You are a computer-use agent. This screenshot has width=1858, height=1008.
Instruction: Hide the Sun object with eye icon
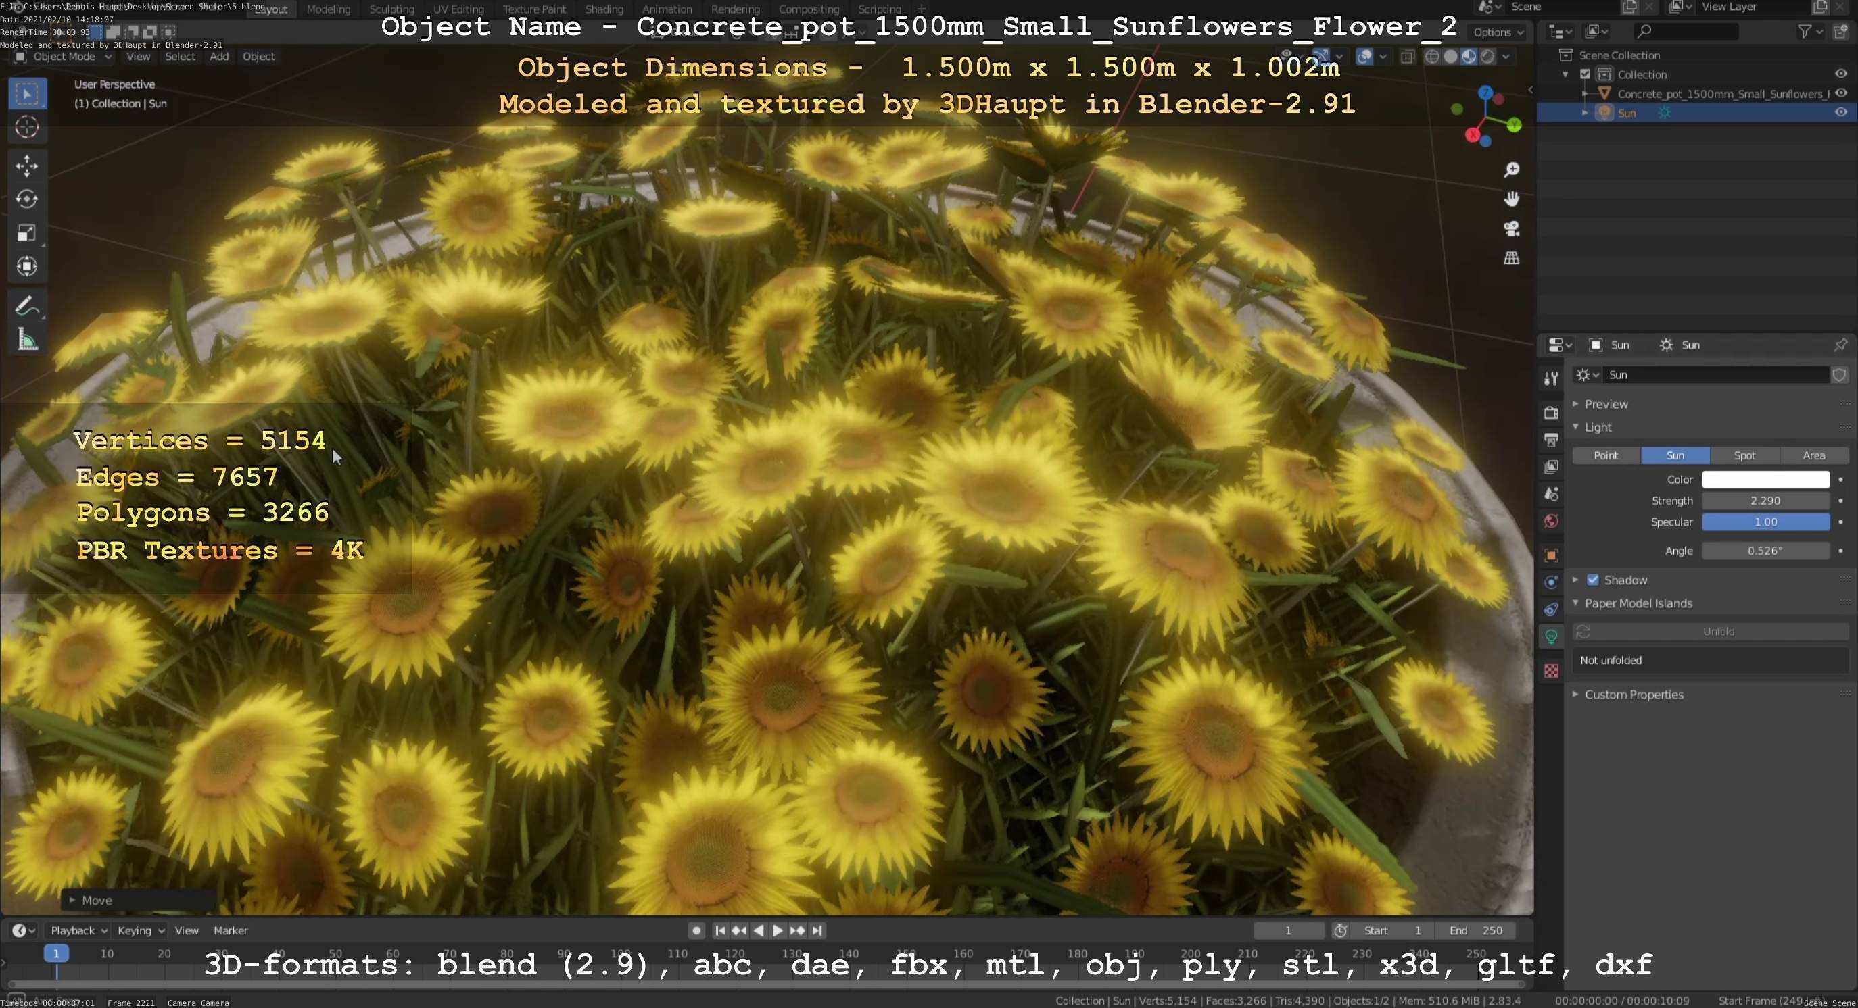tap(1840, 112)
